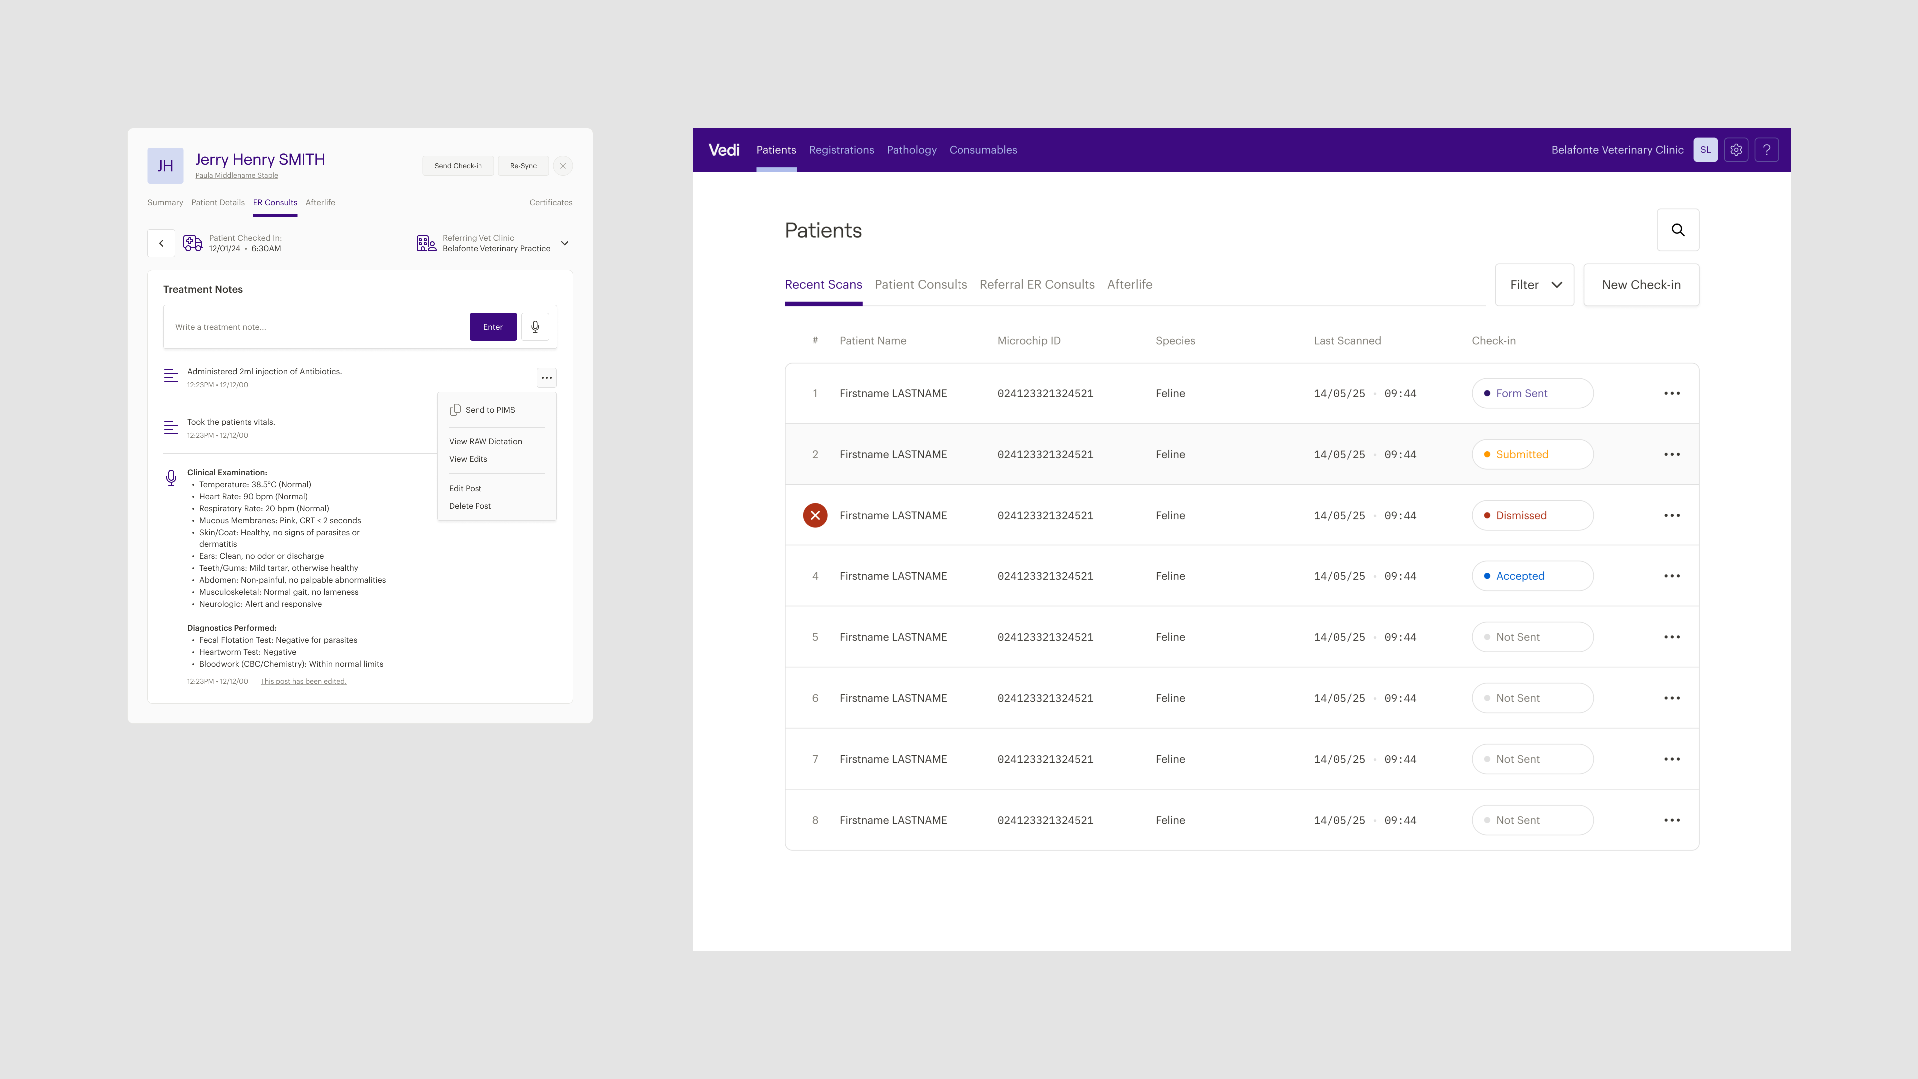Select Send to PIMS menu option

[x=489, y=410]
